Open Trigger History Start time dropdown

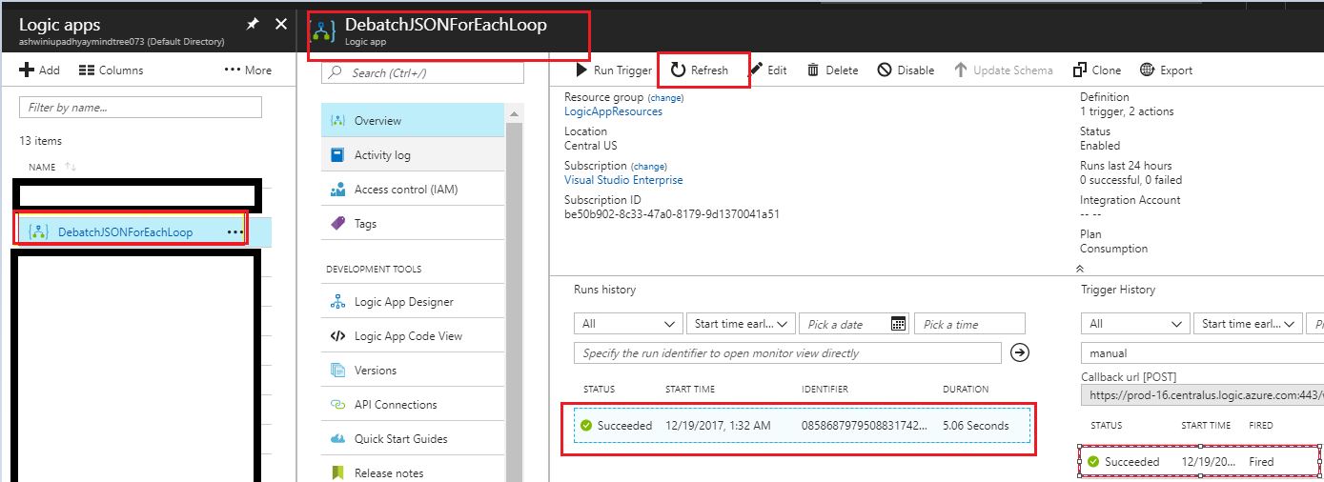1248,324
